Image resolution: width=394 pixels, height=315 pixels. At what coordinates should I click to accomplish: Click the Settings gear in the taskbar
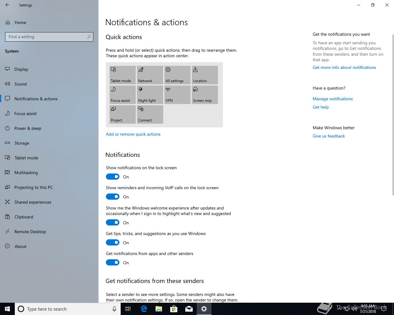[x=204, y=309]
